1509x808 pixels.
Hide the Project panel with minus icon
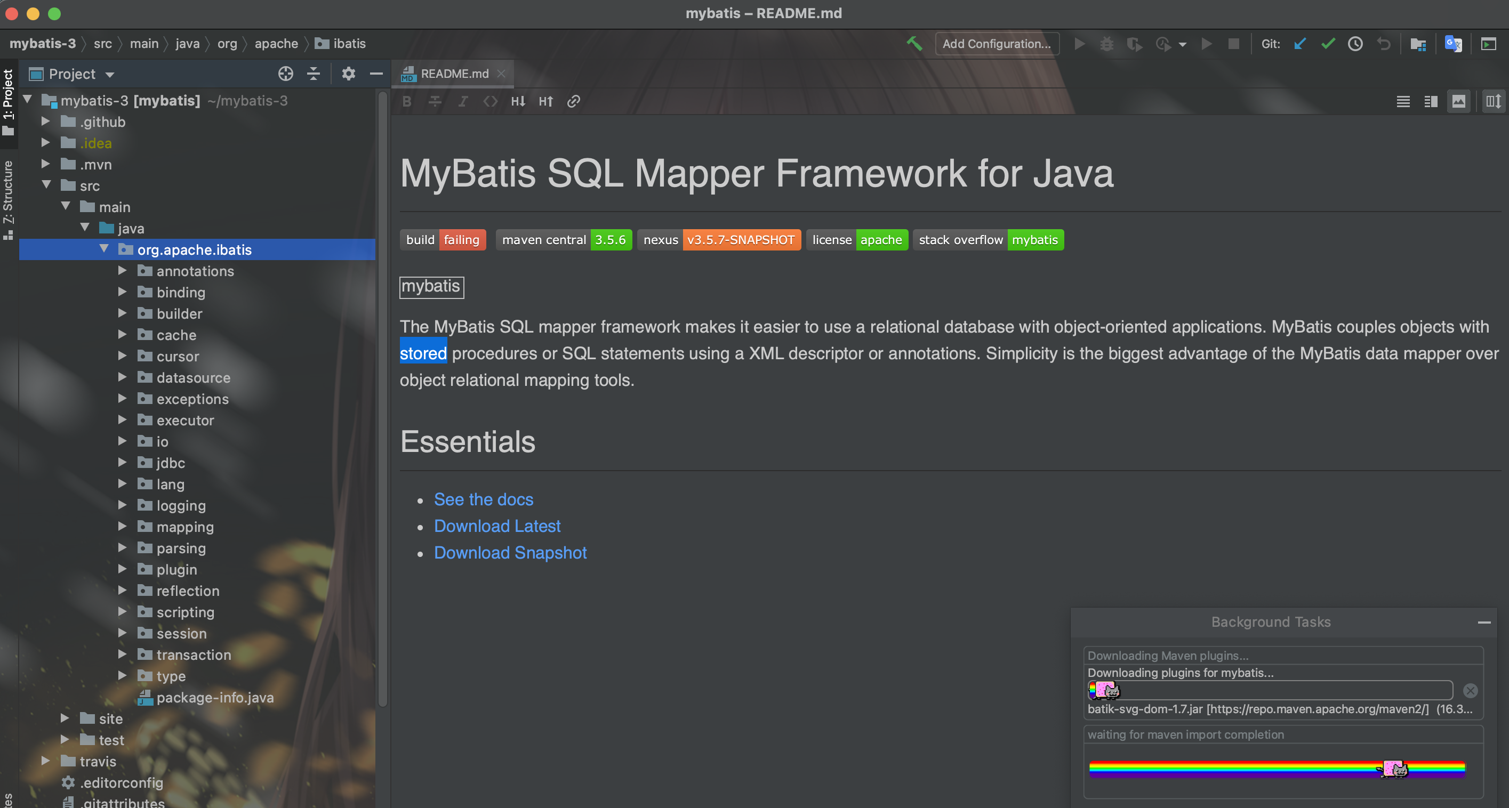[x=376, y=74]
